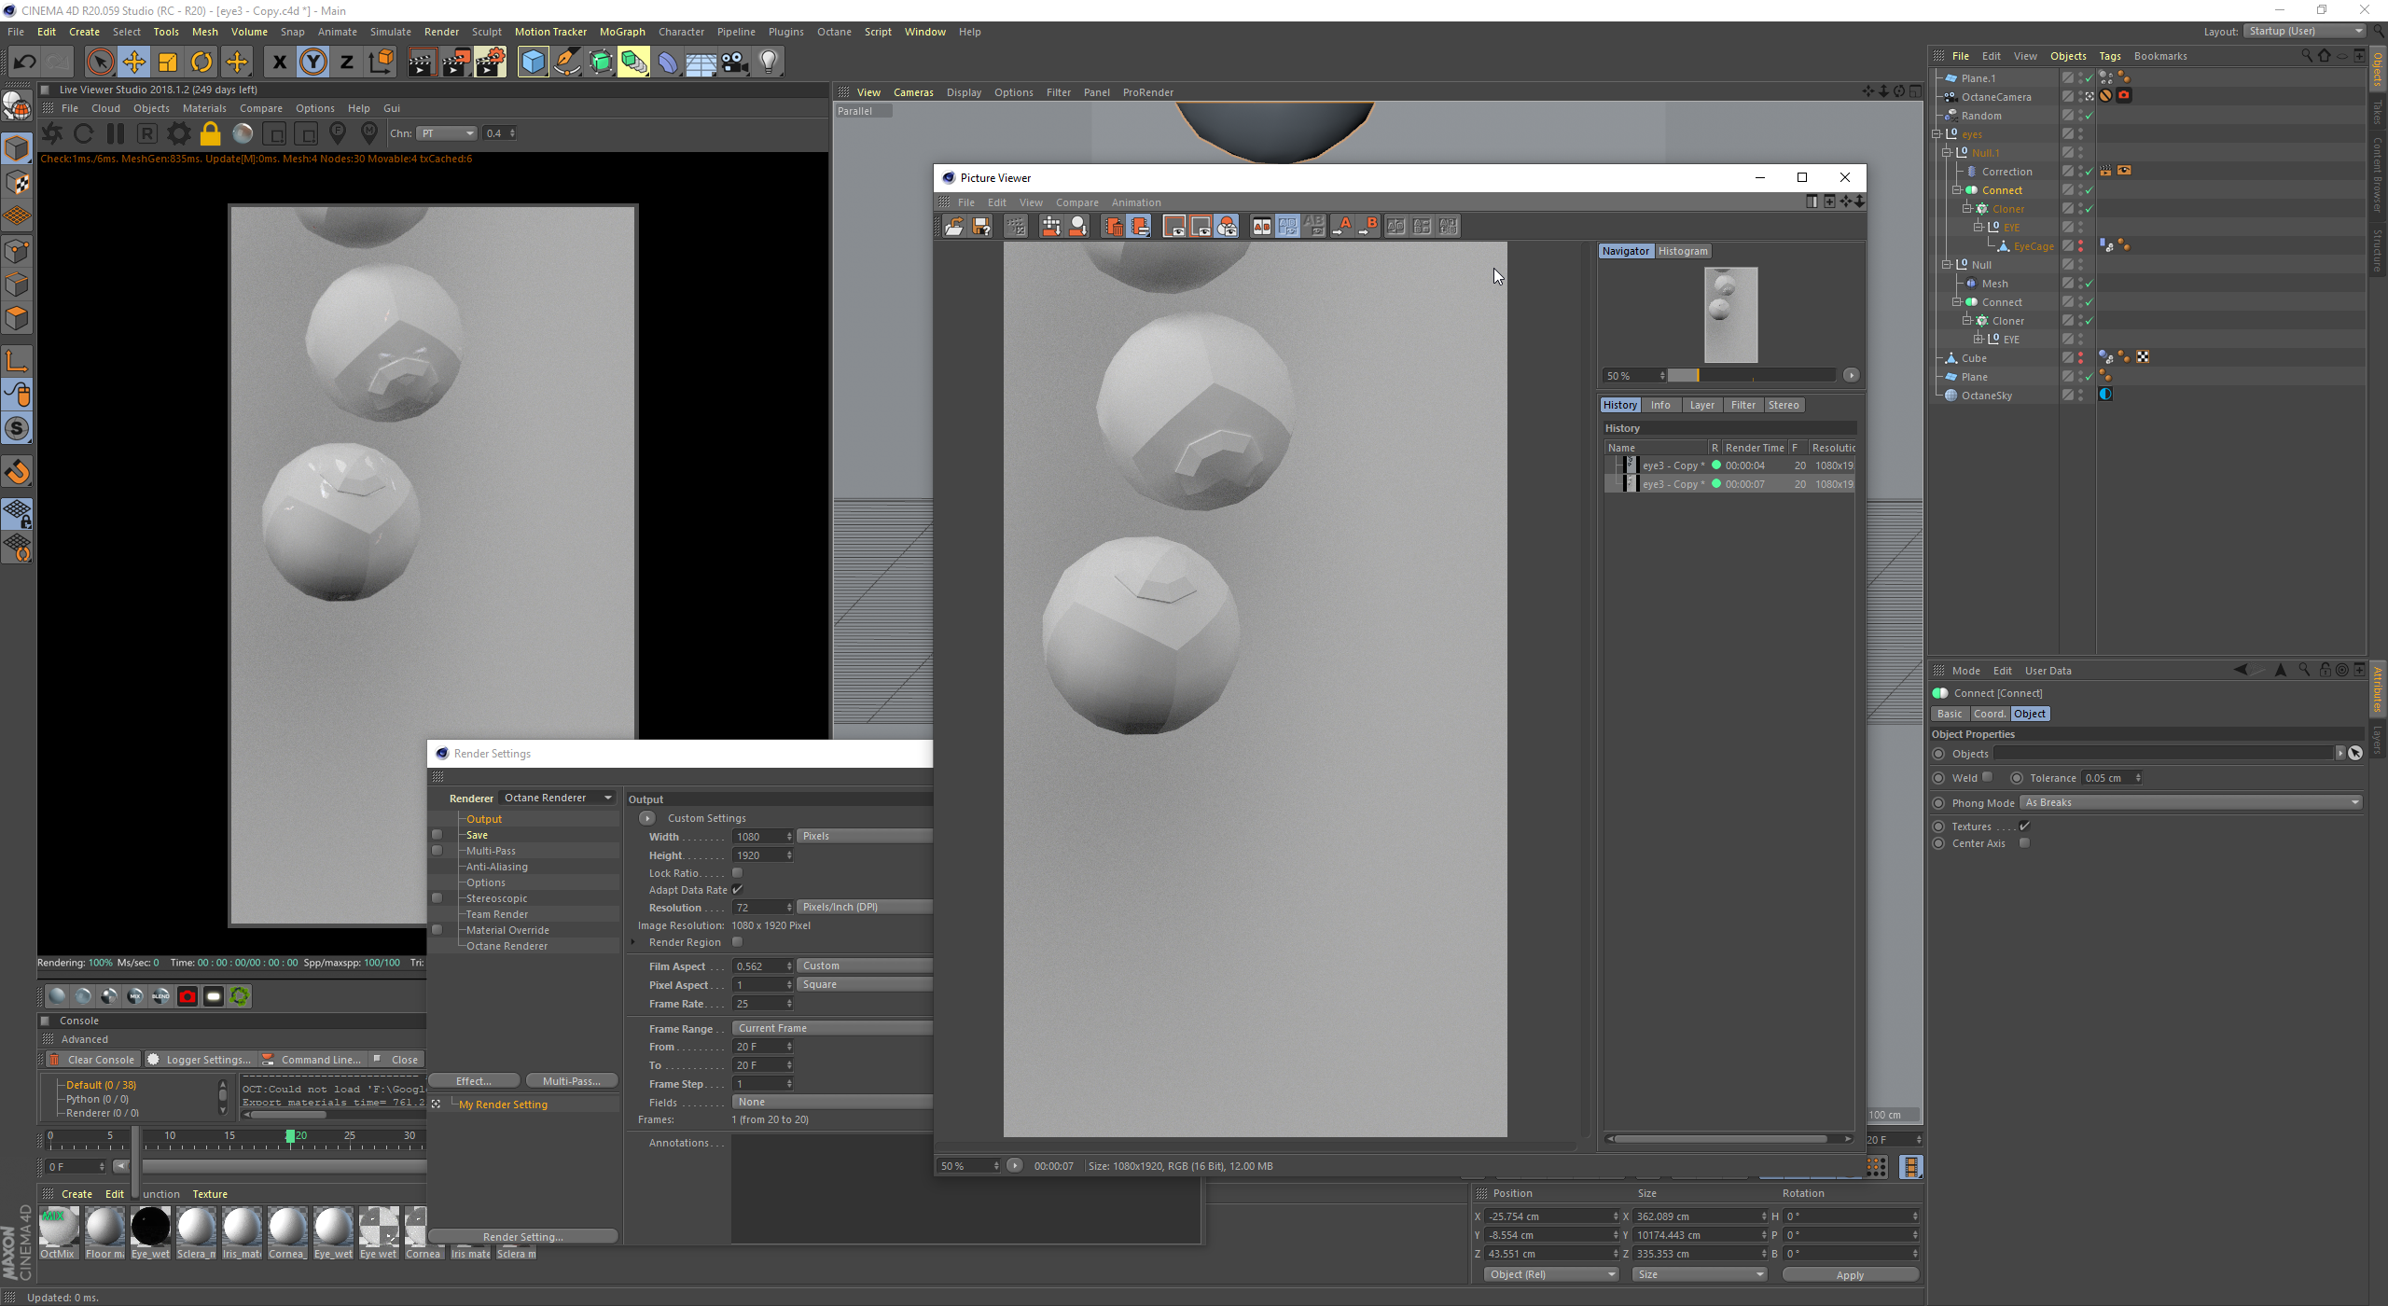Open the MoGraph menu
The width and height of the screenshot is (2388, 1306).
(621, 32)
